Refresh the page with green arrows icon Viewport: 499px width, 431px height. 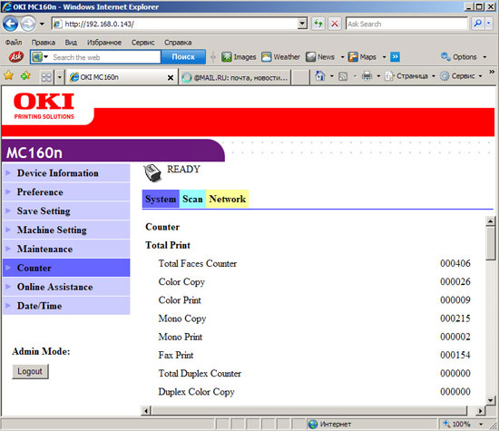tap(318, 24)
